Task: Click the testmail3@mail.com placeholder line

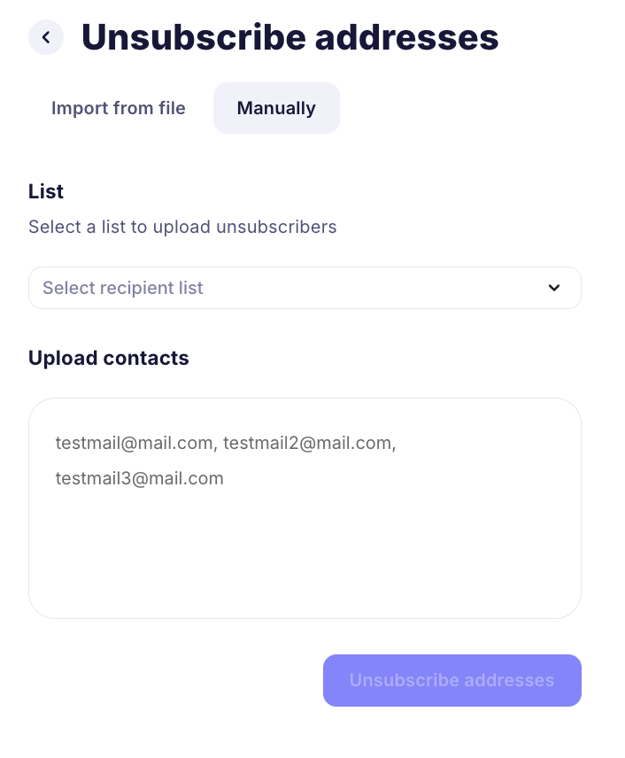Action: [x=140, y=479]
